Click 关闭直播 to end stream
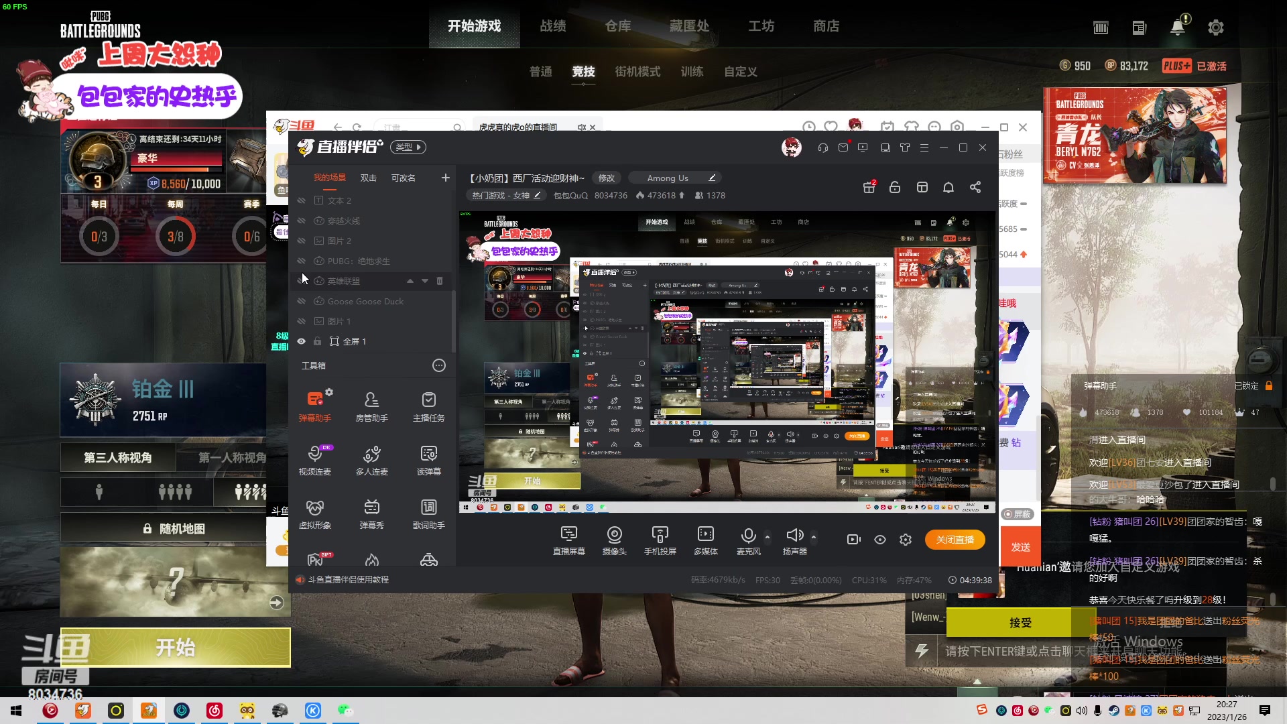The height and width of the screenshot is (724, 1287). [x=955, y=540]
